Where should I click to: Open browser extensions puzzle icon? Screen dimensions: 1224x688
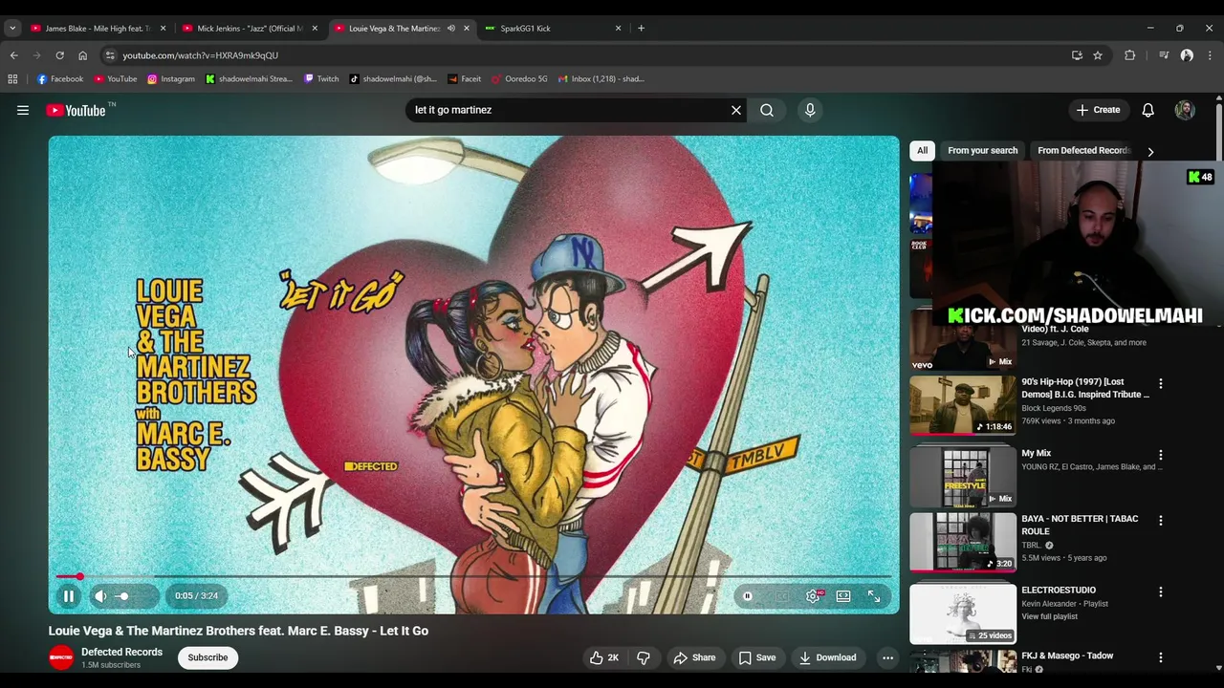pos(1129,55)
